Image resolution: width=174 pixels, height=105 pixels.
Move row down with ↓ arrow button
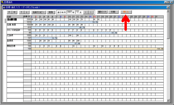click(27, 12)
